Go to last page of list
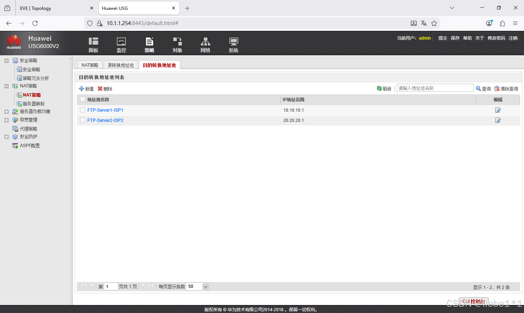The width and height of the screenshot is (524, 313). (x=151, y=286)
